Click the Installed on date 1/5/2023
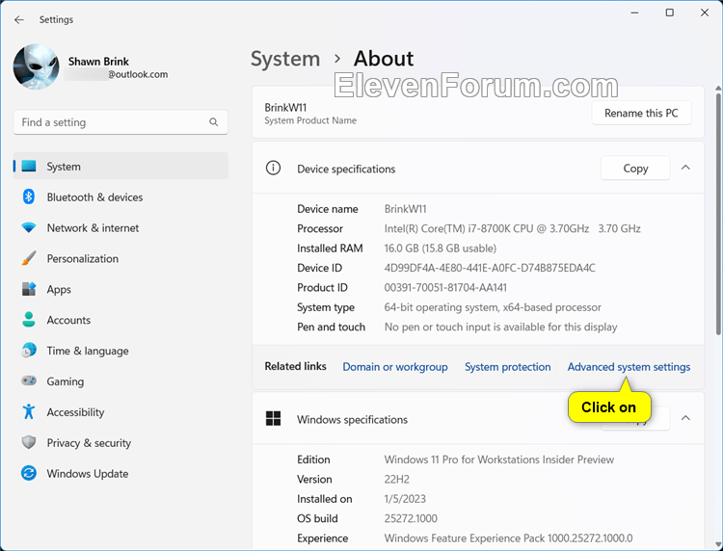The width and height of the screenshot is (723, 551). [x=405, y=499]
